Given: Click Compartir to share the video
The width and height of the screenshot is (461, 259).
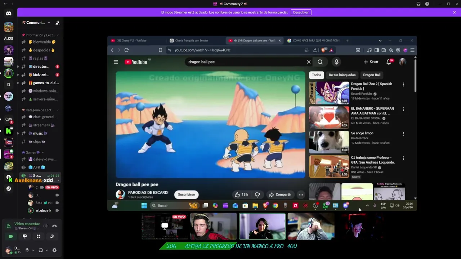Looking at the screenshot, I should [x=280, y=195].
